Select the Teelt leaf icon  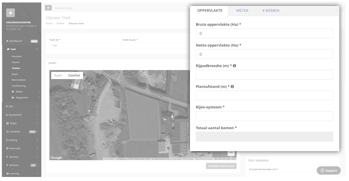(8, 49)
